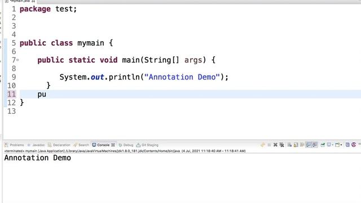The height and width of the screenshot is (203, 361).
Task: Switch to the Javadoc tab
Action: 38,145
